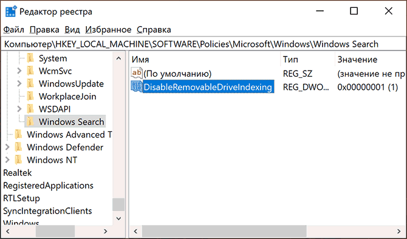Select the SyncIntegrationClients key
Viewport: 407px width, 239px height.
pos(47,211)
